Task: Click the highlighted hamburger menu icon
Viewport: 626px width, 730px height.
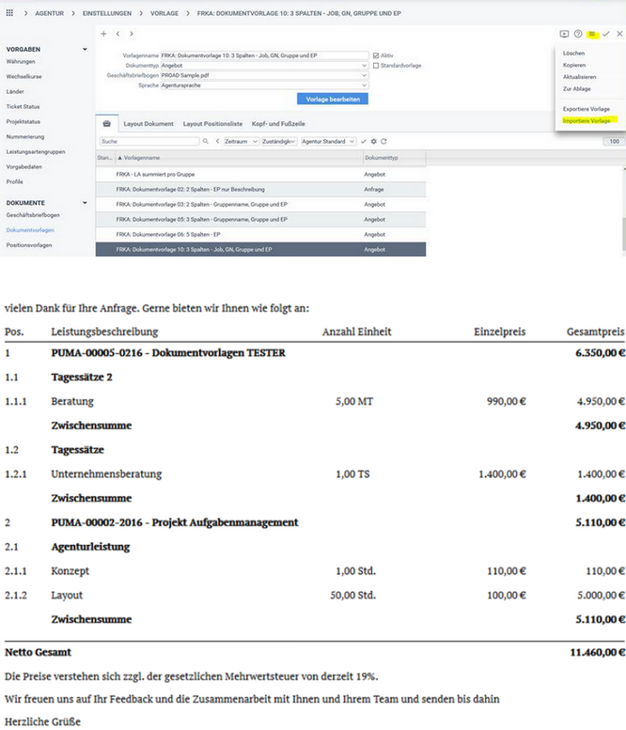Action: click(x=592, y=34)
